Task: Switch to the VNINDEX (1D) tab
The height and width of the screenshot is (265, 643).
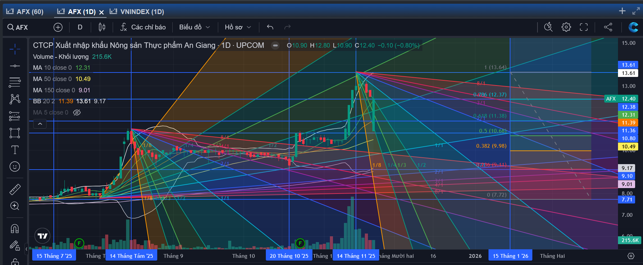Action: coord(137,12)
